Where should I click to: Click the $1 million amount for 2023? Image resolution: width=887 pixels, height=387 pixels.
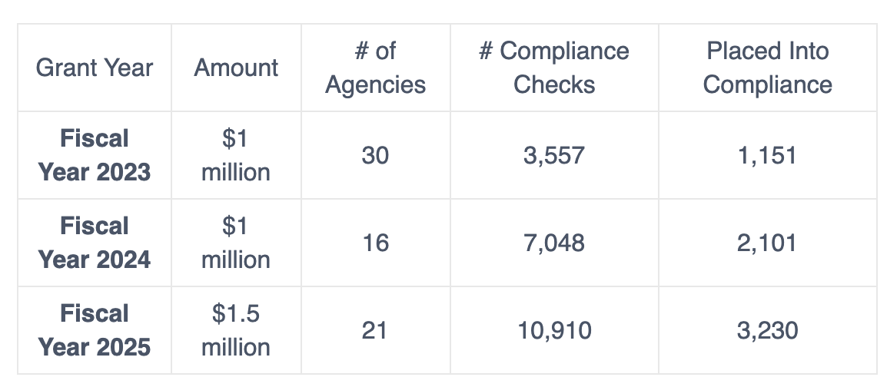click(236, 155)
